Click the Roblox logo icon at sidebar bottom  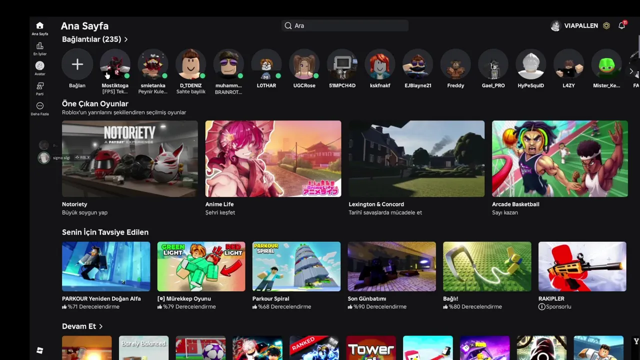click(40, 350)
